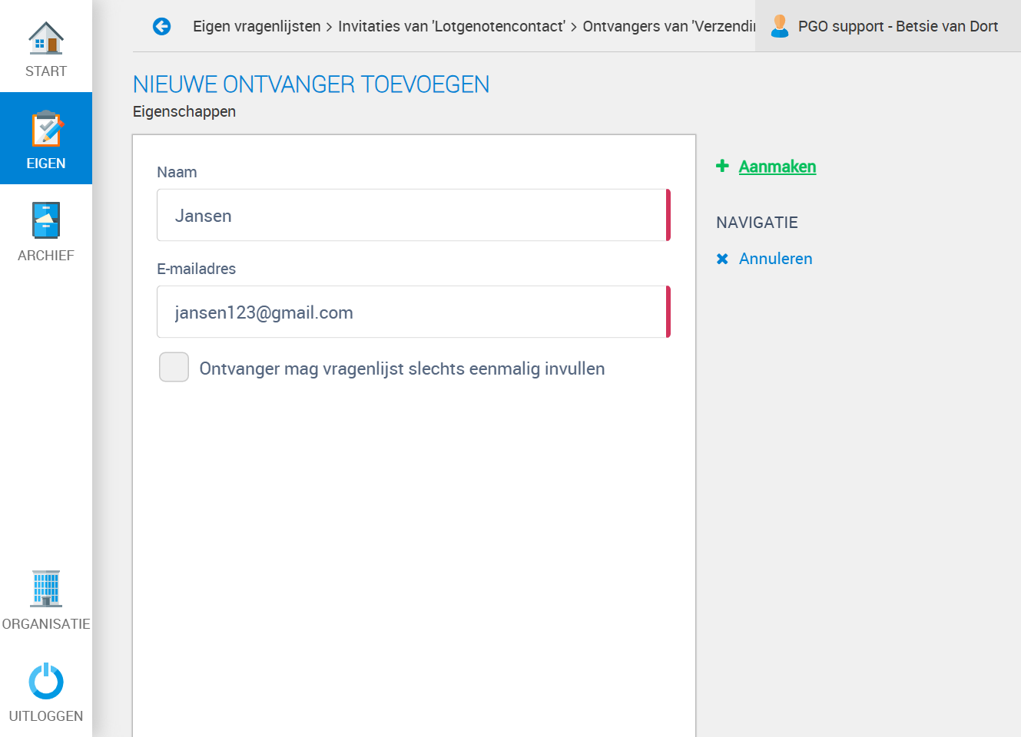Image resolution: width=1021 pixels, height=737 pixels.
Task: Select the Eigen clipboard icon
Action: [x=46, y=129]
